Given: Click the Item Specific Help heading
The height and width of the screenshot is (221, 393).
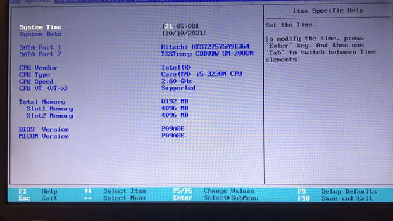Looking at the screenshot, I should [328, 11].
